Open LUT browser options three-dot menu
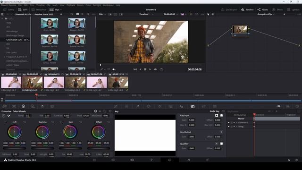The width and height of the screenshot is (302, 170). point(94,14)
